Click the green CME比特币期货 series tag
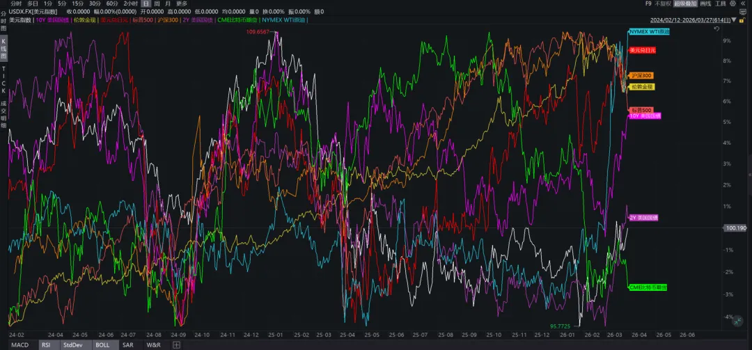Image resolution: width=752 pixels, height=350 pixels. (x=648, y=287)
